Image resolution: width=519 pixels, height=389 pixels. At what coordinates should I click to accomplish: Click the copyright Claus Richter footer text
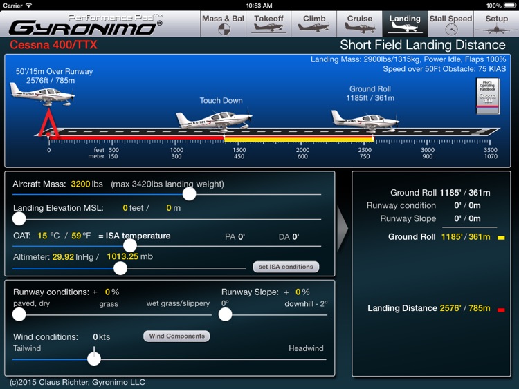77,382
